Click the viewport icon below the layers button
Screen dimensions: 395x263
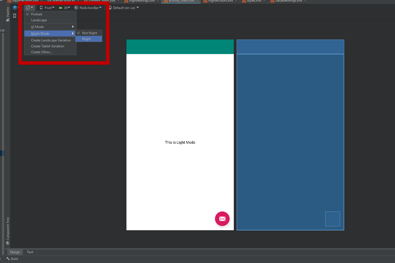tap(15, 16)
